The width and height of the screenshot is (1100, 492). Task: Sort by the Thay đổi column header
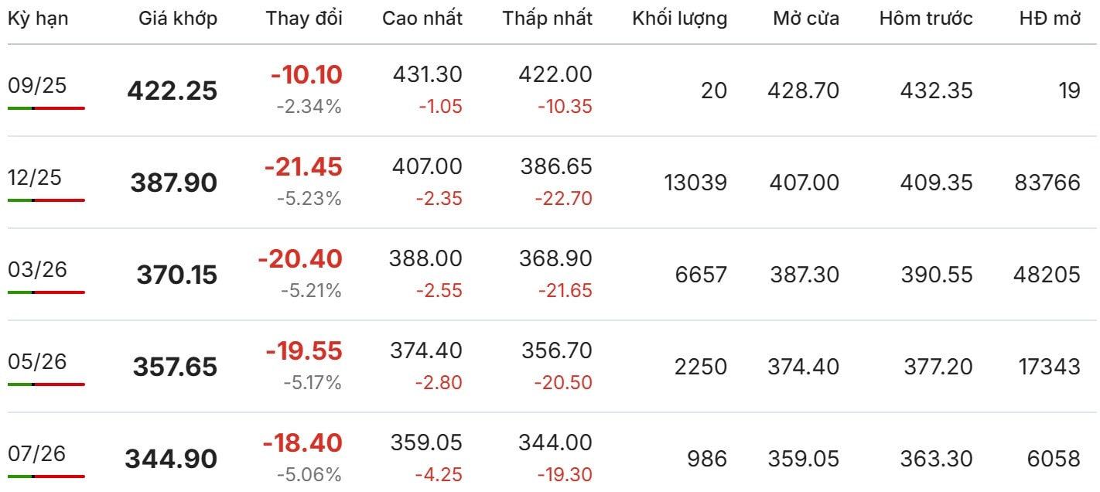coord(304,19)
